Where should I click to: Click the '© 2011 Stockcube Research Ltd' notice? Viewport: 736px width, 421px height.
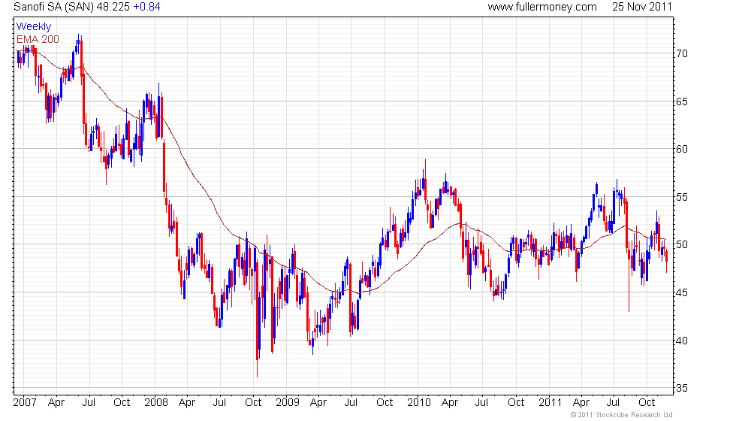pos(621,415)
